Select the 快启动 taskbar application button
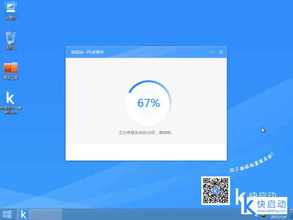This screenshot has height=220, width=293. (x=39, y=215)
